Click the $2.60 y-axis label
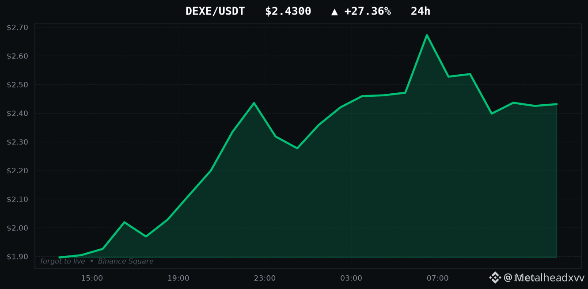The width and height of the screenshot is (588, 289). point(18,56)
